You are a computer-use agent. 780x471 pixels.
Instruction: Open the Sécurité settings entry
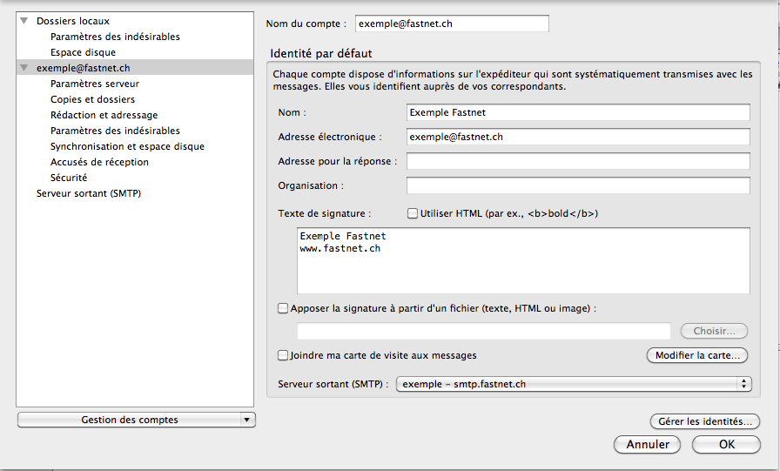point(69,178)
